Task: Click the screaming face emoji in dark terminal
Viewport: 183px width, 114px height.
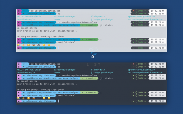Action: pyautogui.click(x=34, y=98)
